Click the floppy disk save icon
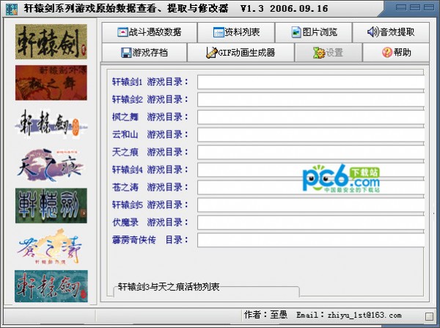The width and height of the screenshot is (440, 328). [x=126, y=53]
